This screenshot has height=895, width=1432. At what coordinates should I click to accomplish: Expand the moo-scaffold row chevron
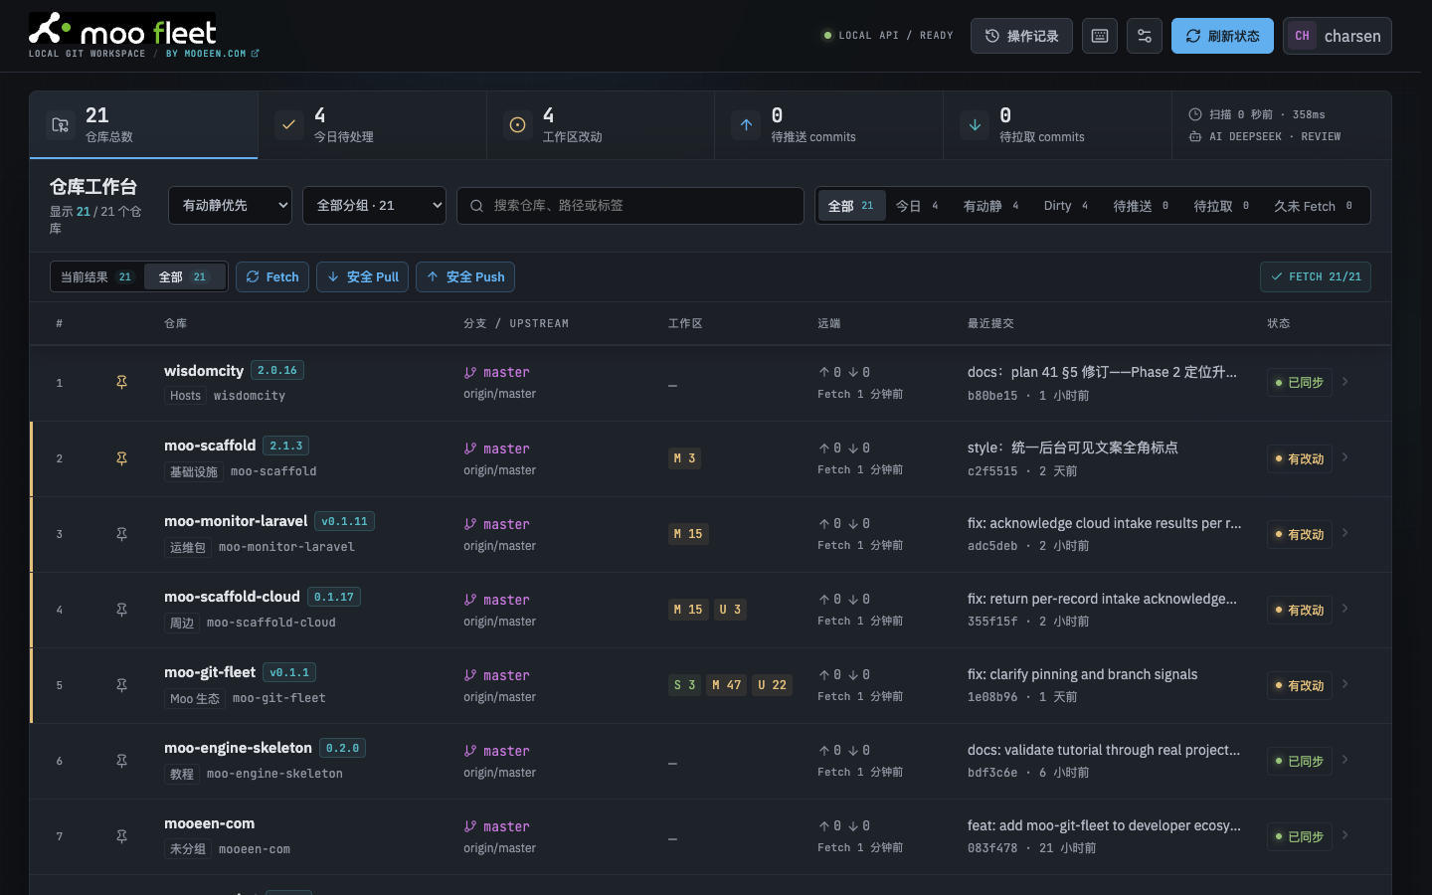coord(1345,457)
